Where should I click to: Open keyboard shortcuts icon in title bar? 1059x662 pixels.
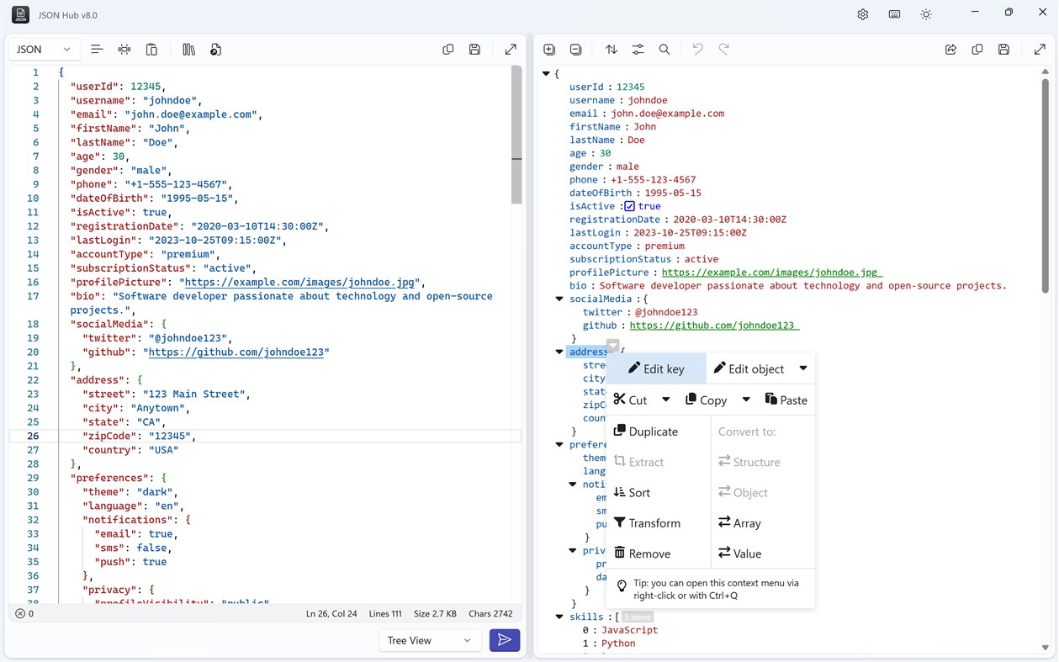[894, 14]
